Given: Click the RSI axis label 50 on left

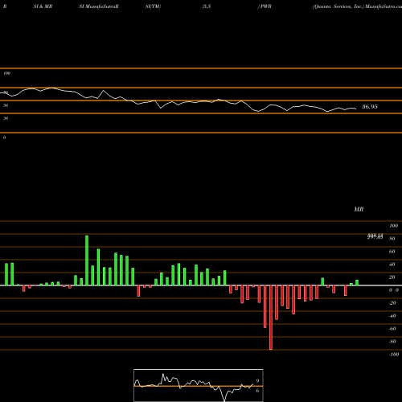Looking at the screenshot, I should coord(6,105).
